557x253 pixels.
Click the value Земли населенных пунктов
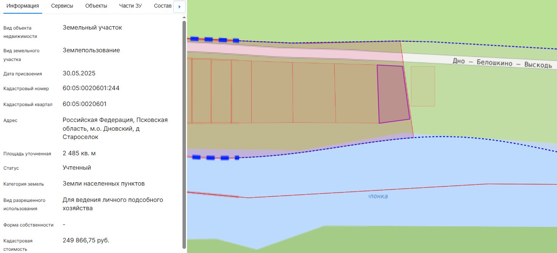click(104, 184)
